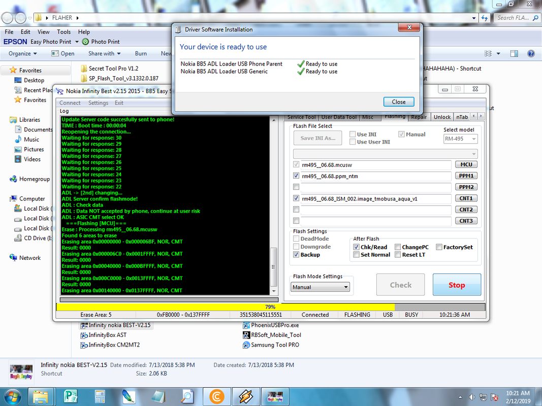Image resolution: width=542 pixels, height=406 pixels.
Task: Open the Secret Tool Pro V1.2 folder
Action: tap(110, 69)
